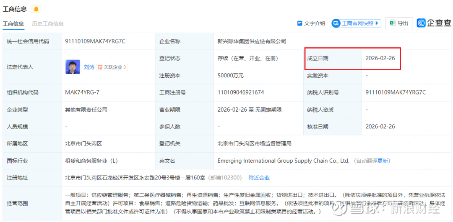
Task: Select region 北京市门头沟区
Action: [84, 143]
